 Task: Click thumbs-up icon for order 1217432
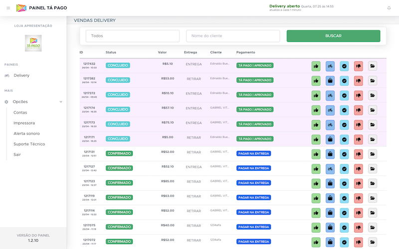tap(316, 66)
